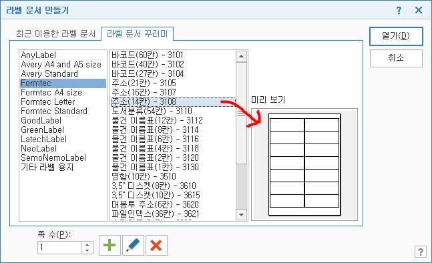Viewport: 432px width, 263px height.
Task: Select GoodLabel vendor
Action: 63,121
